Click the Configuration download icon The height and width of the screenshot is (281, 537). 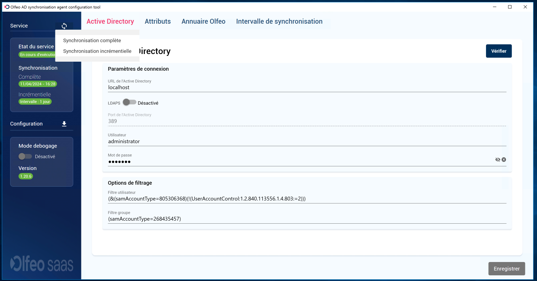pyautogui.click(x=64, y=124)
